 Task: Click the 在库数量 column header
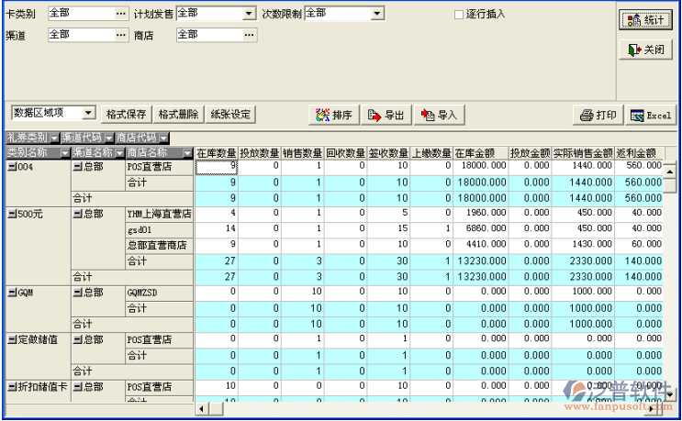(x=217, y=152)
